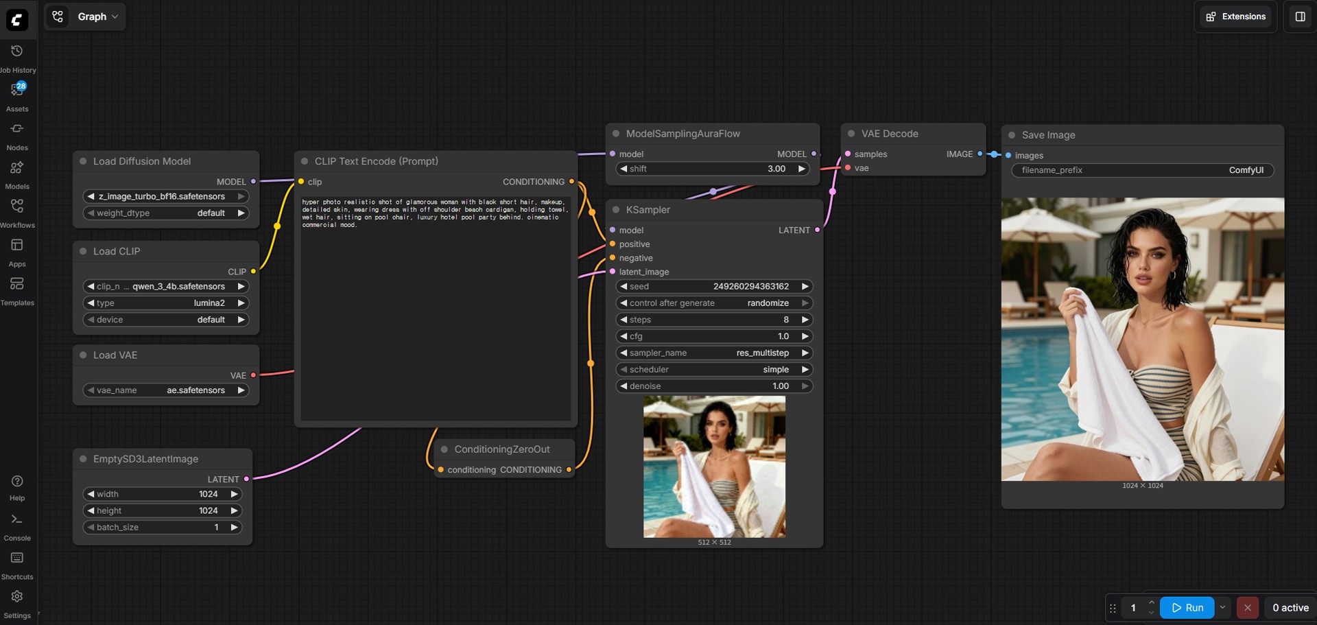The image size is (1317, 625).
Task: Open the sampler_name res_multistep selector
Action: pos(713,353)
